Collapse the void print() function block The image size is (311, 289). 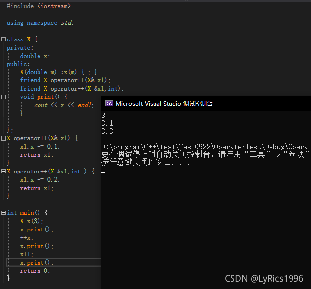[x=3, y=97]
